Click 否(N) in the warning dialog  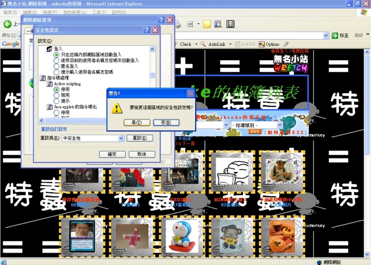point(166,122)
